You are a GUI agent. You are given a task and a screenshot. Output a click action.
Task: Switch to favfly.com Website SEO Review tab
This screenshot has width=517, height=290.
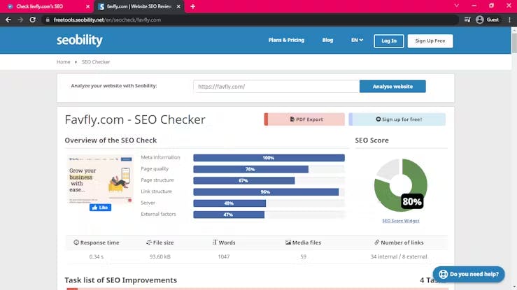coord(139,6)
